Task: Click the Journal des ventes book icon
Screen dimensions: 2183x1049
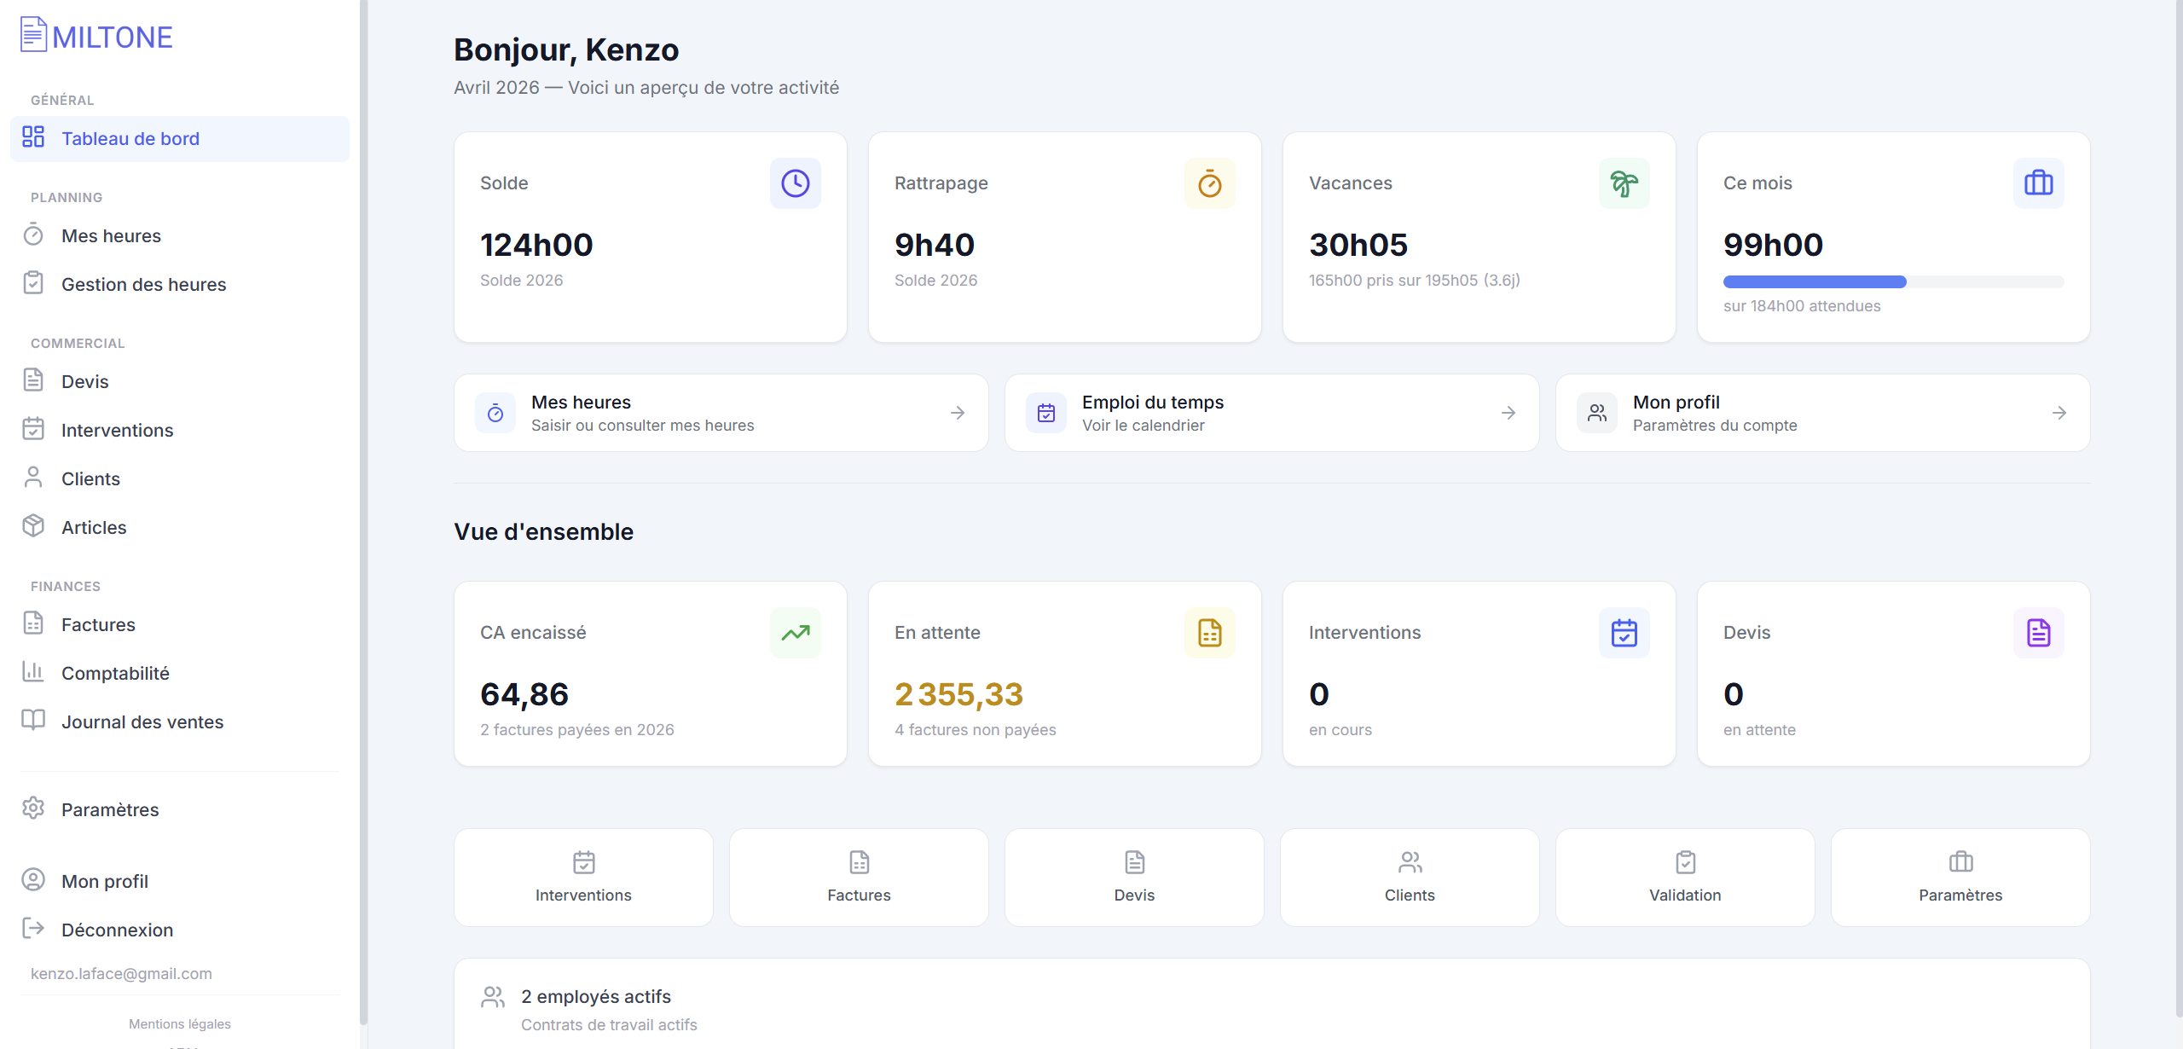Action: pos(33,721)
